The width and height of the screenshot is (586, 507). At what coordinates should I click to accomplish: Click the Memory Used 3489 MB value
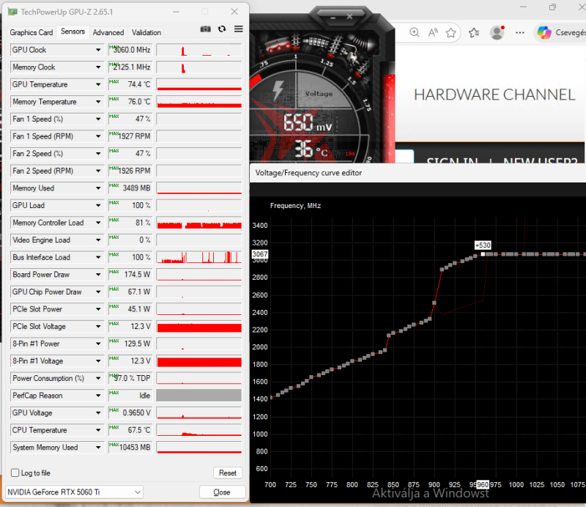point(130,188)
